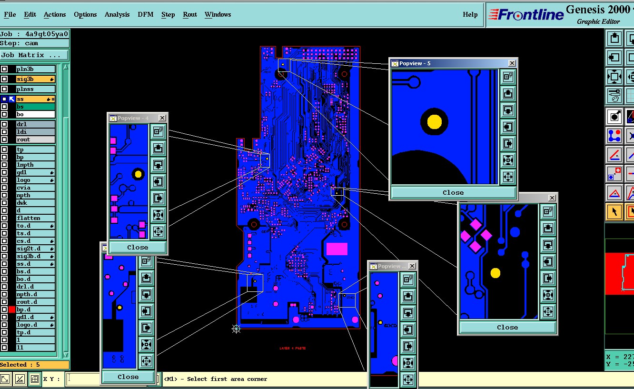Image resolution: width=634 pixels, height=389 pixels.
Task: Toggle display checkbox for rout layer
Action: click(x=4, y=140)
